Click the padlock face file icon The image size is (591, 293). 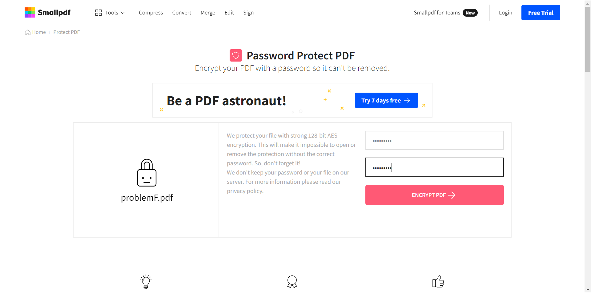(147, 173)
